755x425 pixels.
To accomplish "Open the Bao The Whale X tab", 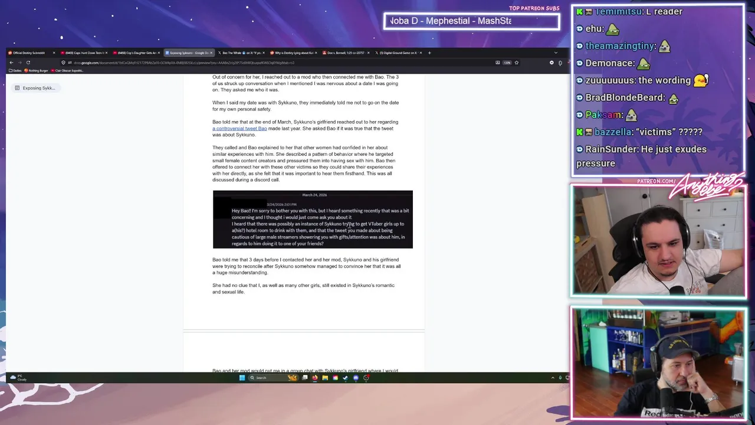I will [x=241, y=53].
